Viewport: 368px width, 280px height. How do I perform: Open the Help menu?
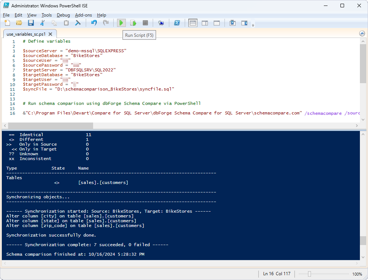pos(102,15)
